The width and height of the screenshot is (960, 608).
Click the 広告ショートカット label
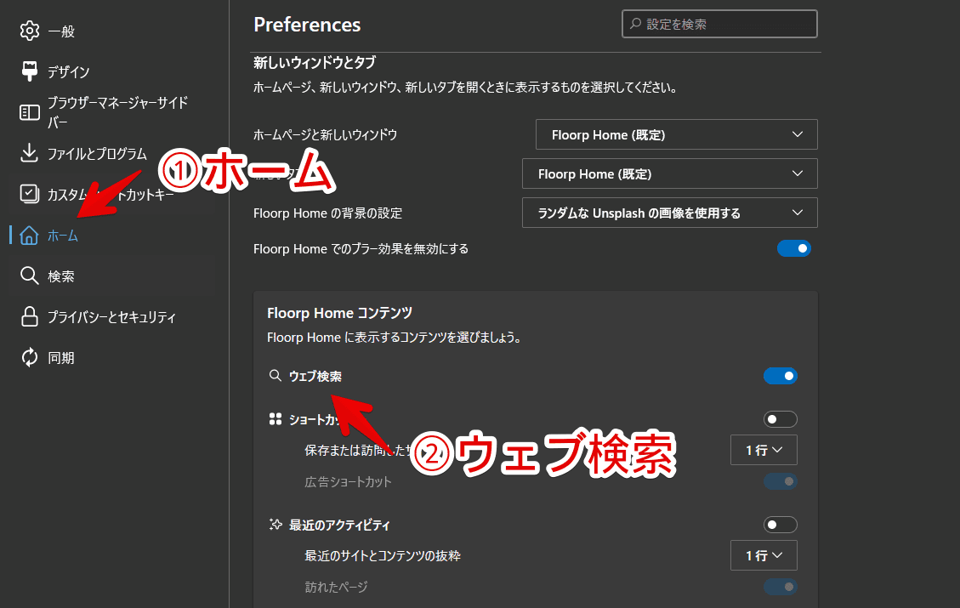point(348,482)
